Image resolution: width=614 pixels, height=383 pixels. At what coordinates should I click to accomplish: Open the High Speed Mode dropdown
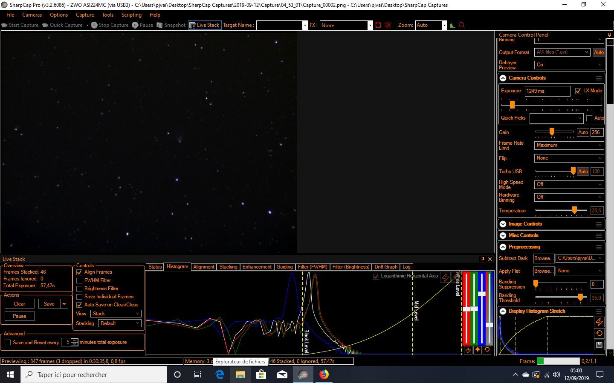[569, 184]
